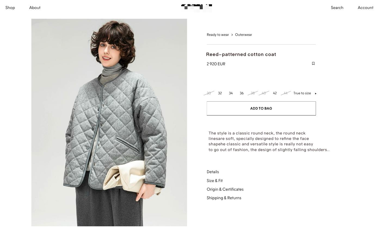The width and height of the screenshot is (375, 232).
Task: Go to Account page
Action: click(365, 8)
